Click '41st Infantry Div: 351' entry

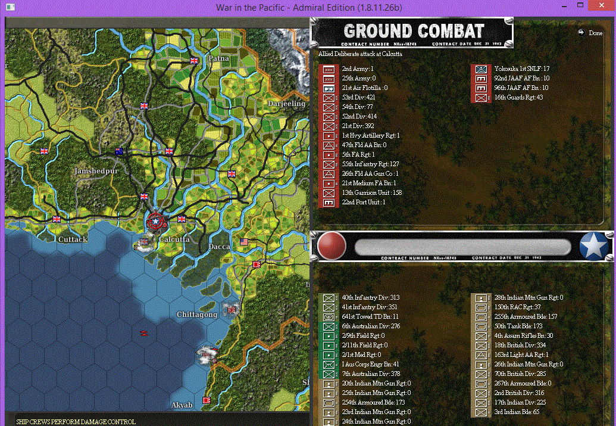[369, 307]
